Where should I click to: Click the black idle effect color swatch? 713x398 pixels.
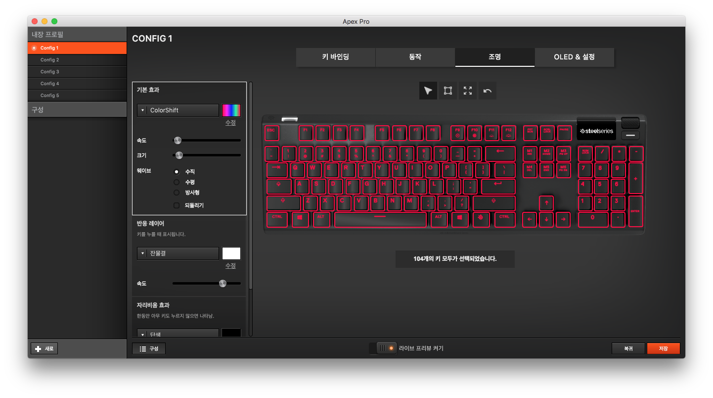pos(231,333)
